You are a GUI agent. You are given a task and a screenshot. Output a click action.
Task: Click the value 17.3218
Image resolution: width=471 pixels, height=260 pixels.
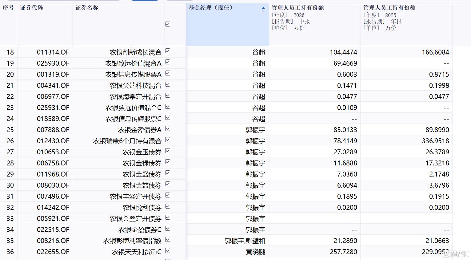click(437, 163)
